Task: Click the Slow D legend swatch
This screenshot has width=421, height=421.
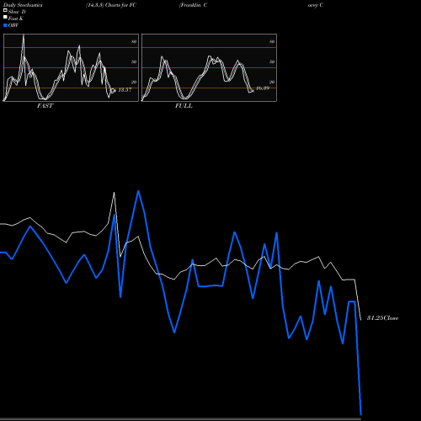Action: point(5,11)
